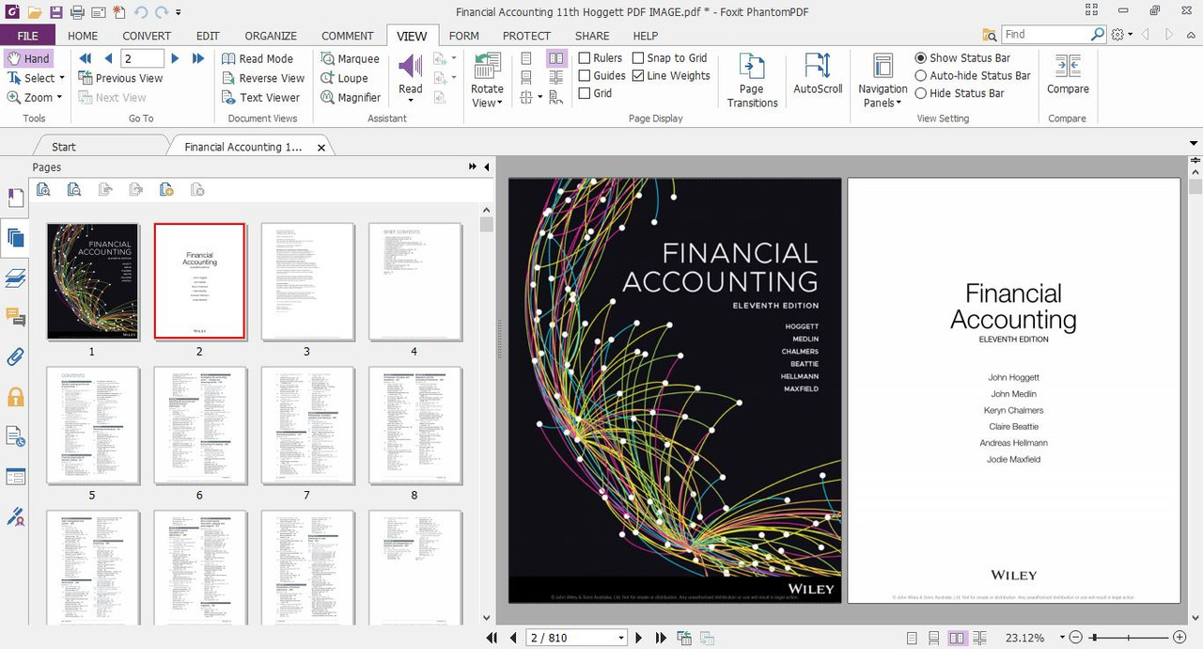
Task: Select Auto-hide Status Bar option
Action: [x=973, y=75]
